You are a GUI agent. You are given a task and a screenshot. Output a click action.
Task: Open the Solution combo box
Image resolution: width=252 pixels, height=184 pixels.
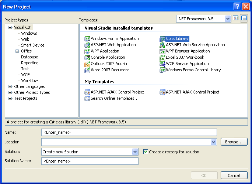(90, 152)
